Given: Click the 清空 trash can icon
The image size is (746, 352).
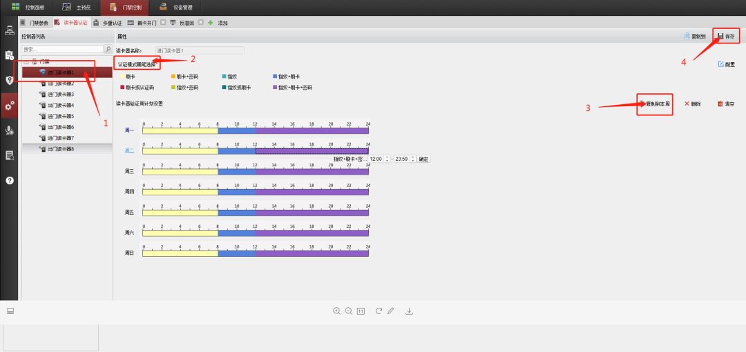Looking at the screenshot, I should coord(720,104).
